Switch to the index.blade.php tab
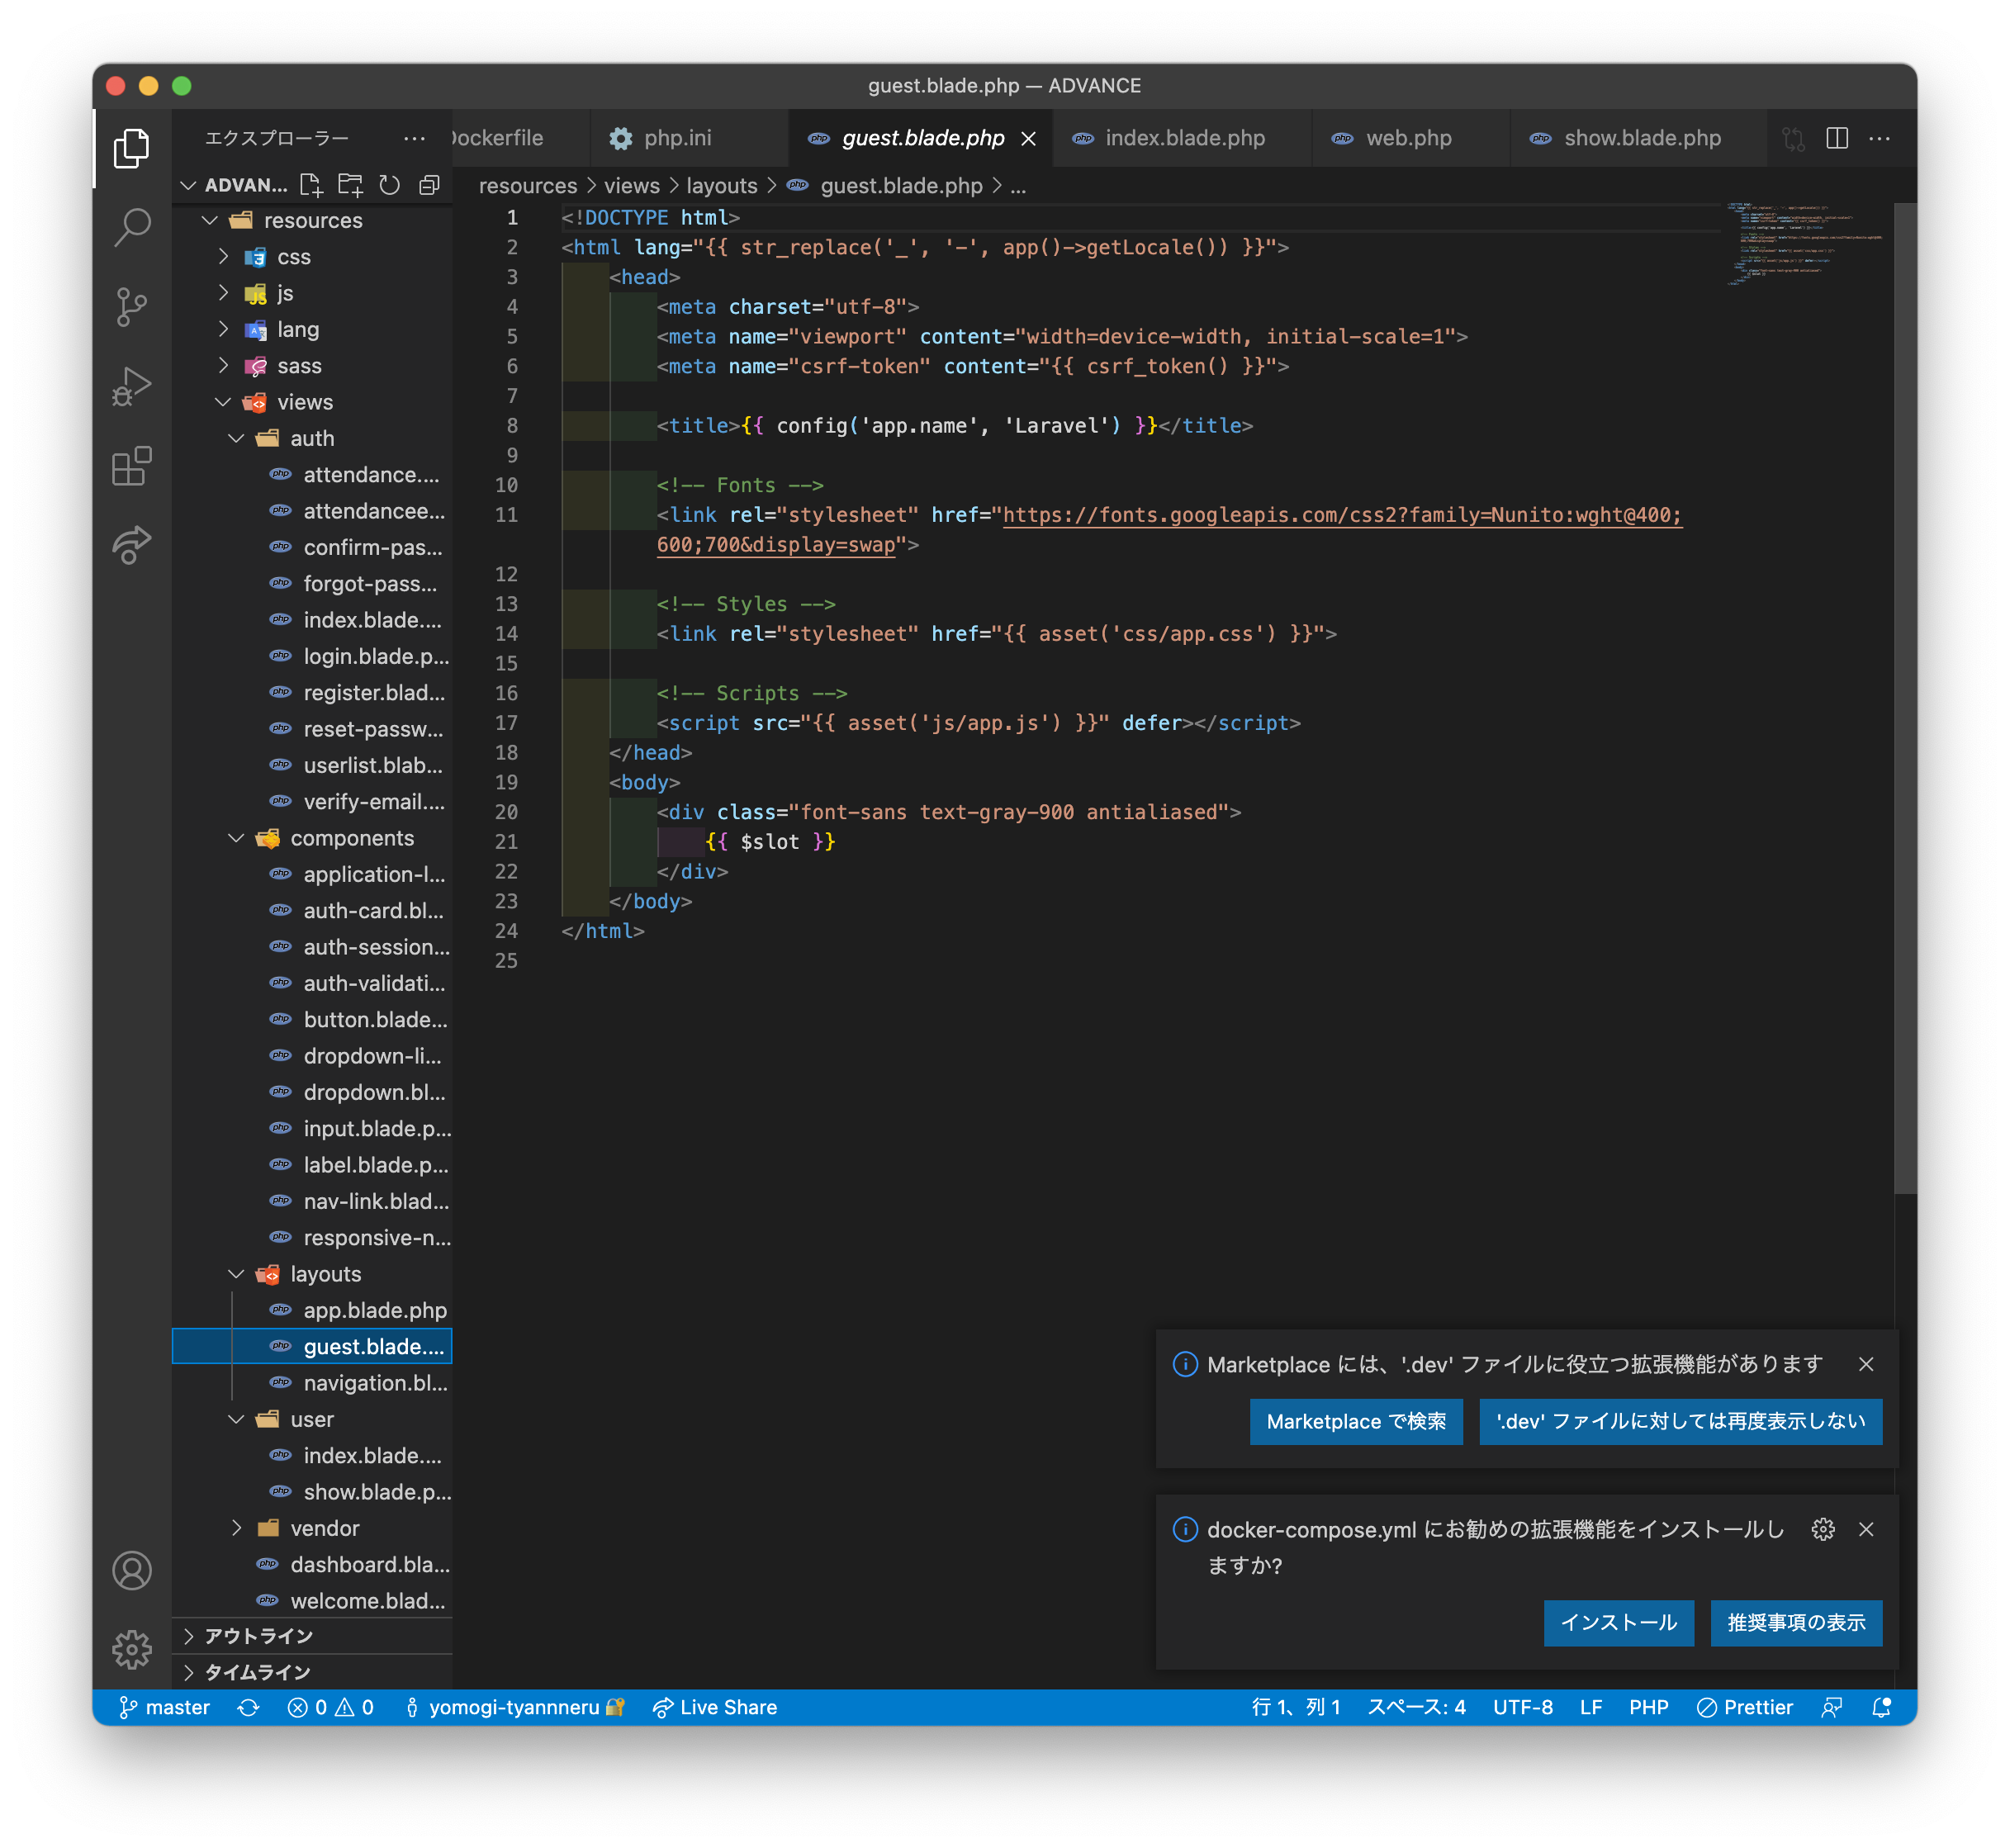Viewport: 2010px width, 1848px height. pyautogui.click(x=1184, y=138)
